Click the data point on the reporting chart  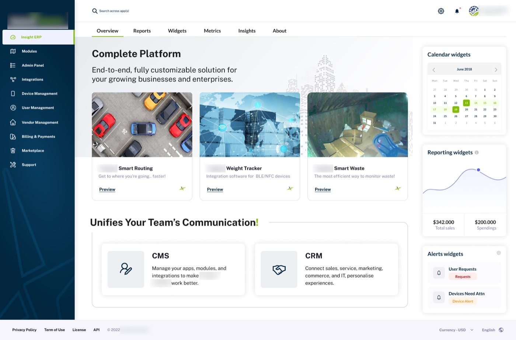pos(478,170)
